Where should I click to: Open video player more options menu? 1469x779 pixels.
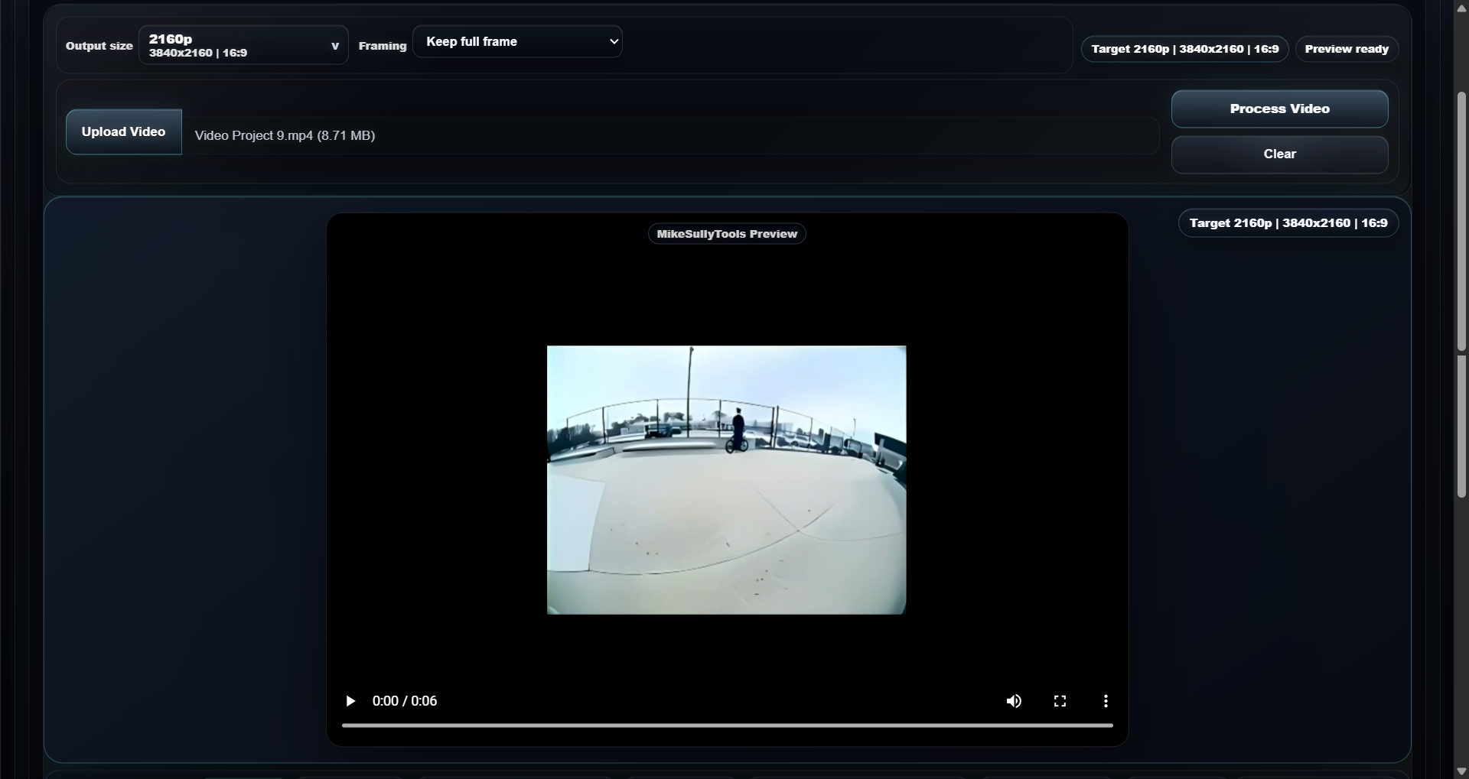coord(1106,701)
